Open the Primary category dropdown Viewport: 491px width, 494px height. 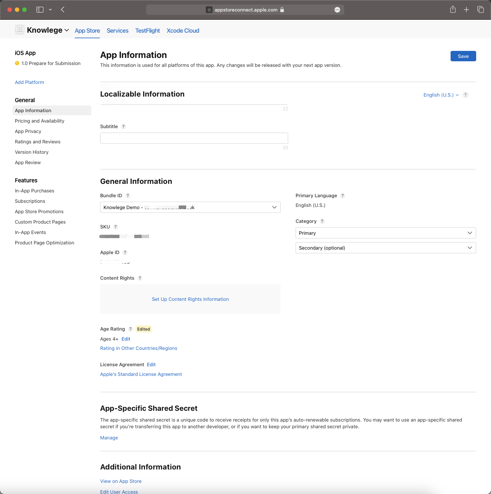coord(386,233)
